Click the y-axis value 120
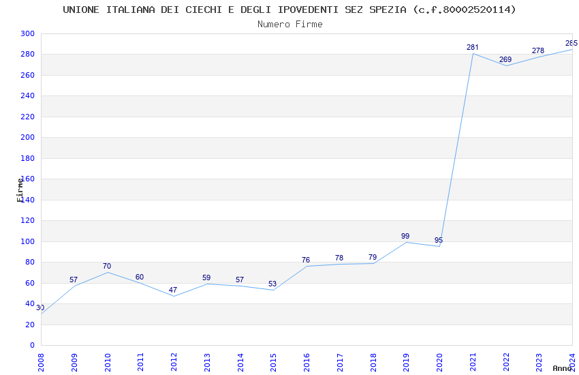579x375 pixels. pos(28,220)
